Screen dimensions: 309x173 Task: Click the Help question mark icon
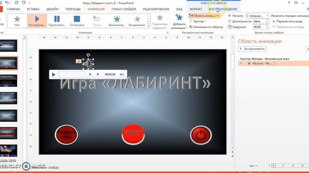click(x=289, y=3)
